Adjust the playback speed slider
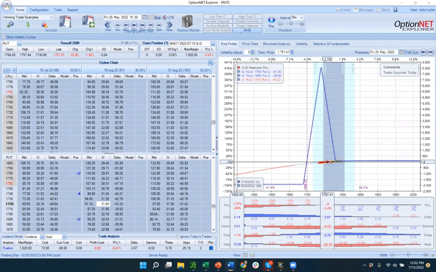The image size is (436, 272). tap(291, 24)
